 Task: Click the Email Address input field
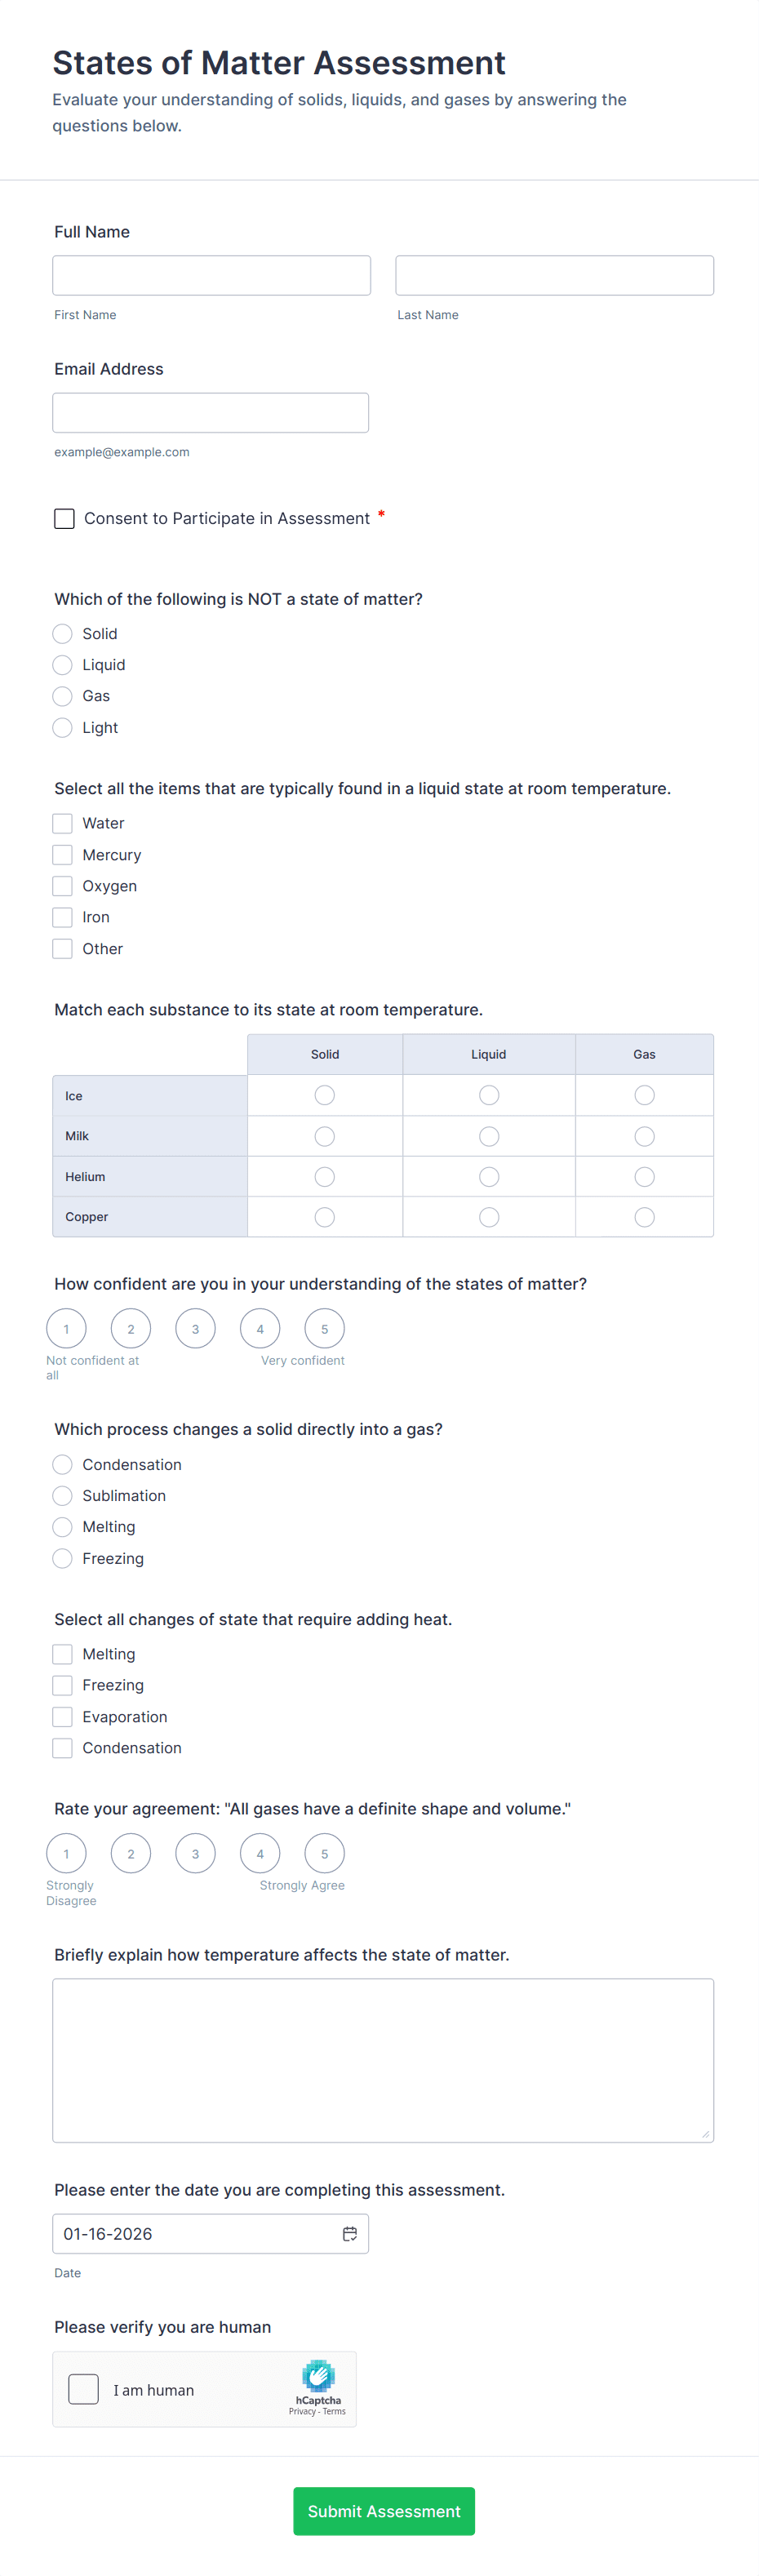[210, 411]
